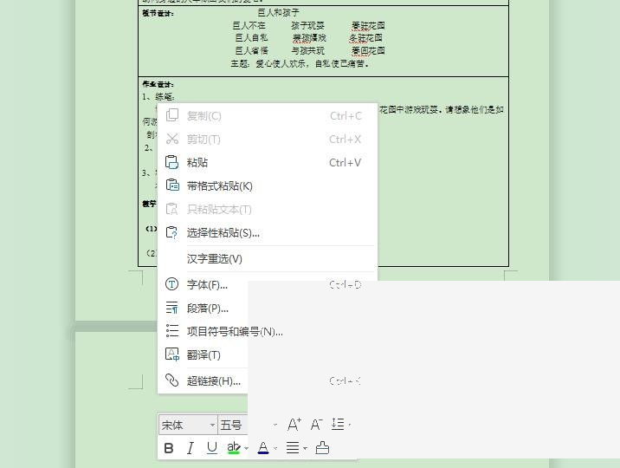Click the table text 与孩共玩
The width and height of the screenshot is (620, 468).
coord(307,50)
